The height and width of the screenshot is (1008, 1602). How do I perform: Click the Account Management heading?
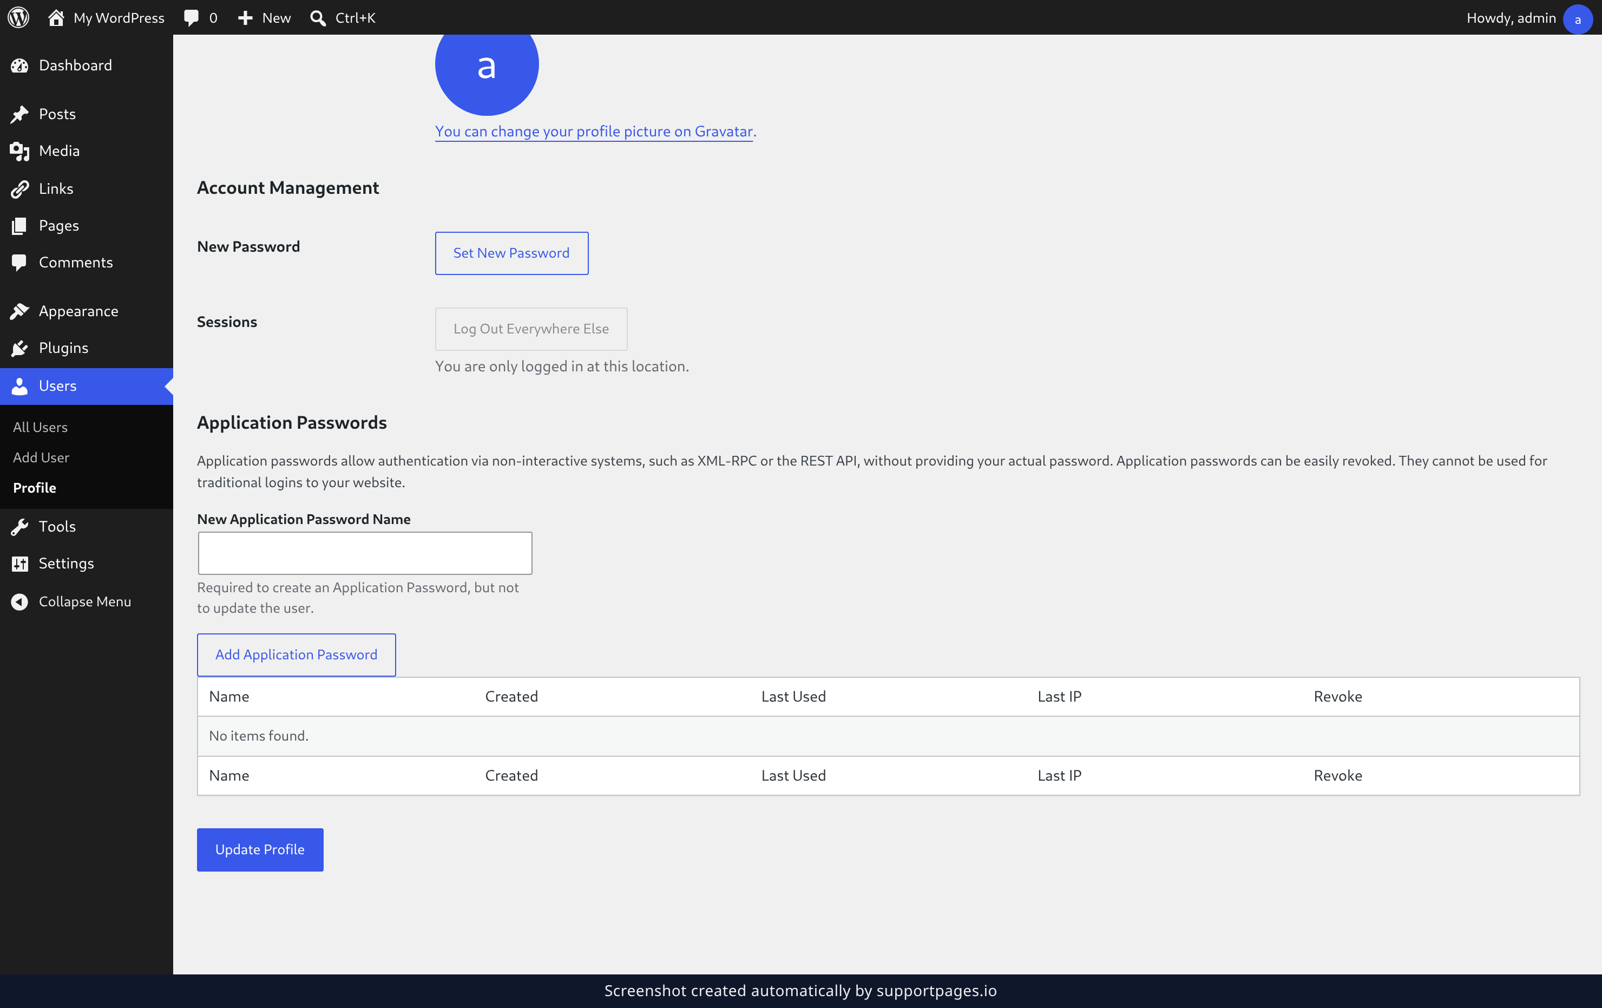(287, 188)
